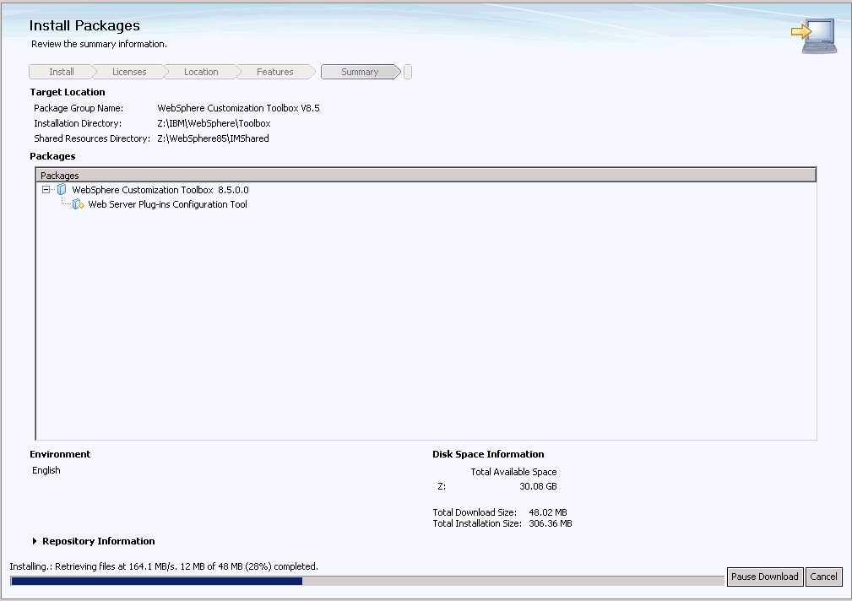Select Web Server Plug-ins Configuration Tool row
This screenshot has width=852, height=601.
(x=167, y=204)
